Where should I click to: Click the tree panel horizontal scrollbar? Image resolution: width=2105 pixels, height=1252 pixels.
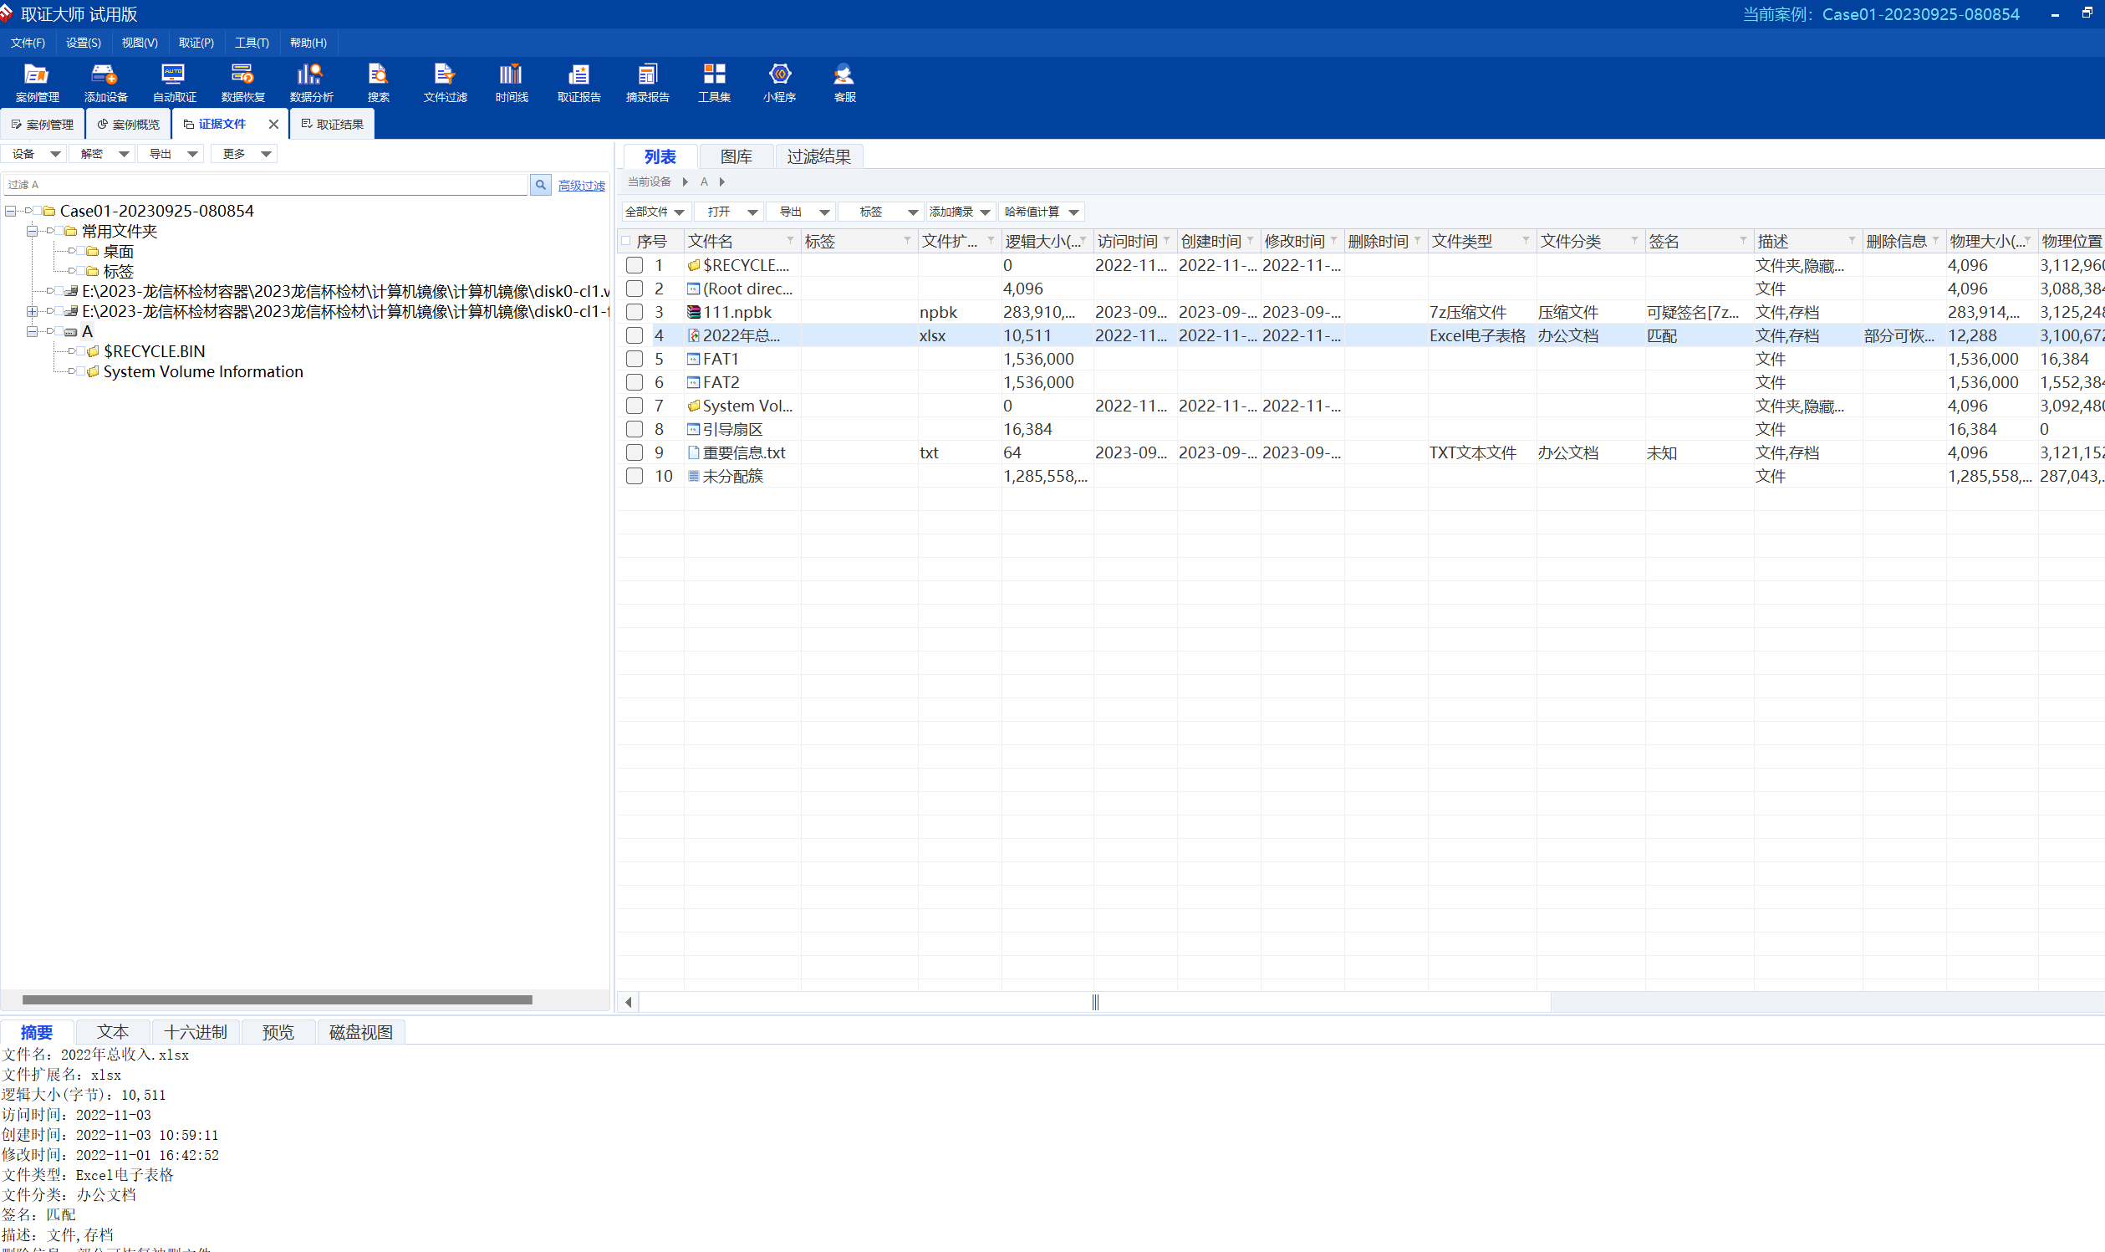(x=277, y=999)
